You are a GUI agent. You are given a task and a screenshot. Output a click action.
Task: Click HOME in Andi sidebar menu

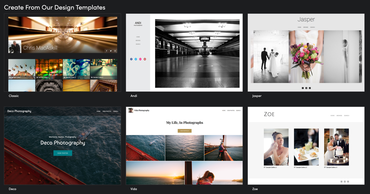tap(138, 37)
